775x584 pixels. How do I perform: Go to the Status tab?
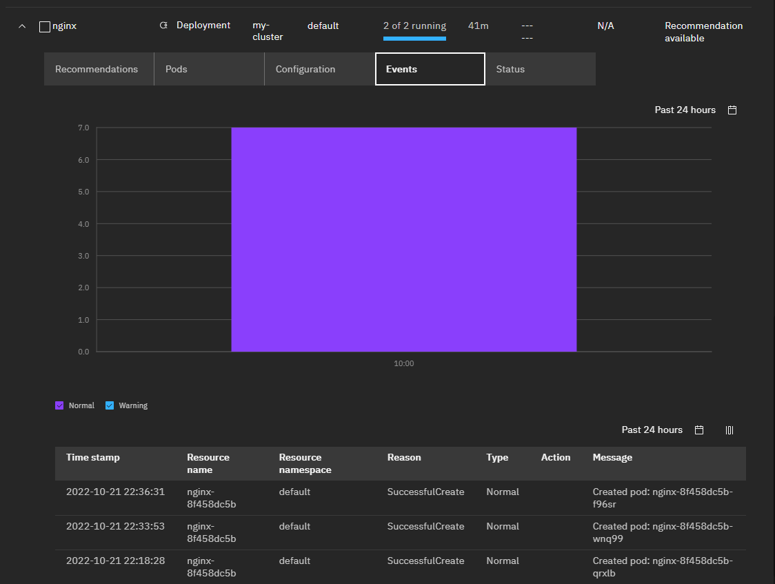click(510, 69)
